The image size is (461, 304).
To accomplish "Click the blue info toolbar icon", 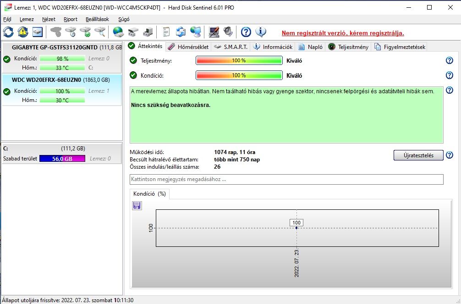I will click(260, 32).
